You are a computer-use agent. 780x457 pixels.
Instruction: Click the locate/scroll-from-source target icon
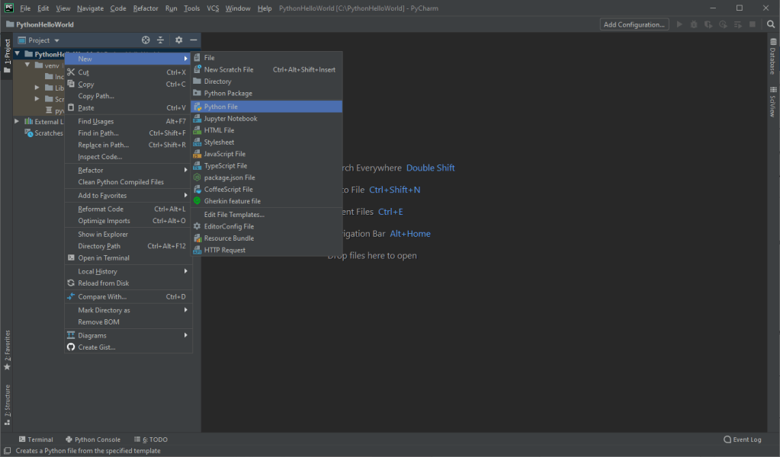tap(146, 40)
